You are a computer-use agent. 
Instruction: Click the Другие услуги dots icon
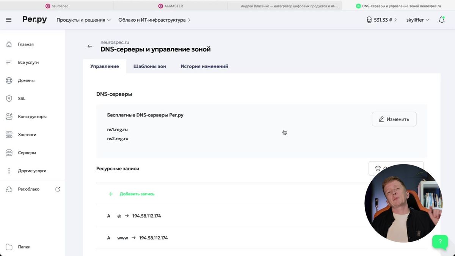click(x=9, y=171)
